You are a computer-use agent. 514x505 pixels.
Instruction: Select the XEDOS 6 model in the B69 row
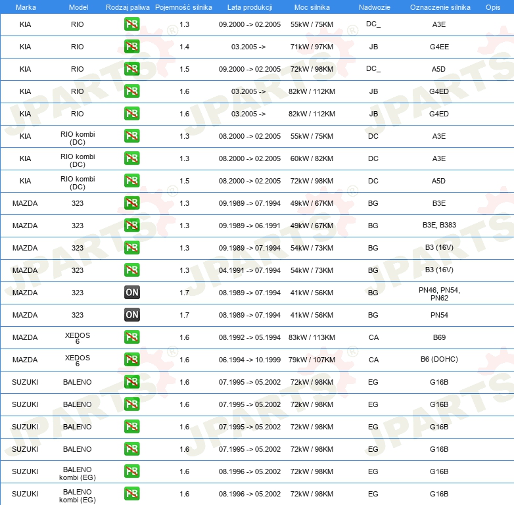point(78,338)
